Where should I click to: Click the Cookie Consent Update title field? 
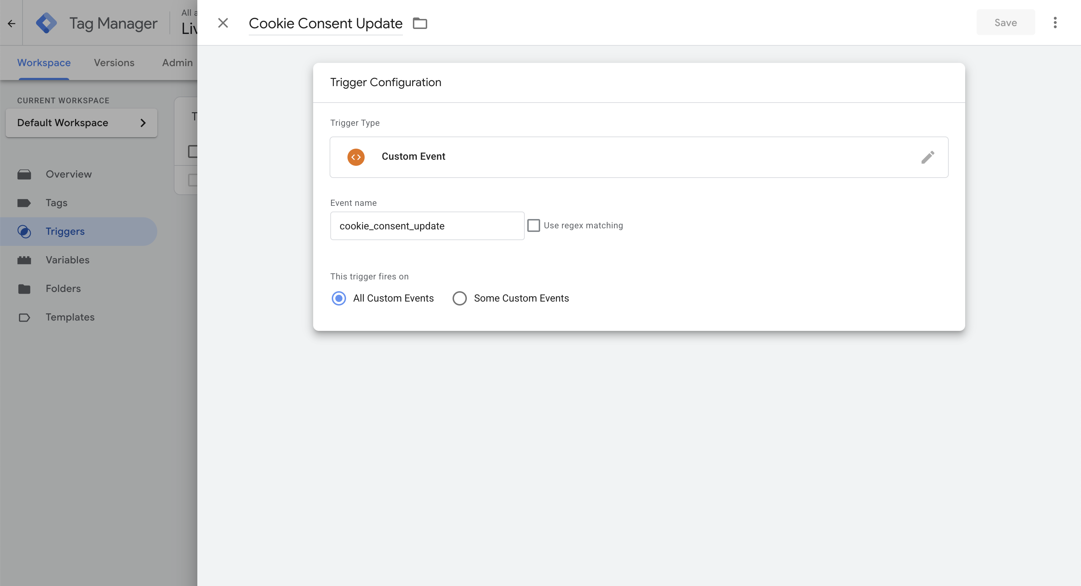[326, 24]
